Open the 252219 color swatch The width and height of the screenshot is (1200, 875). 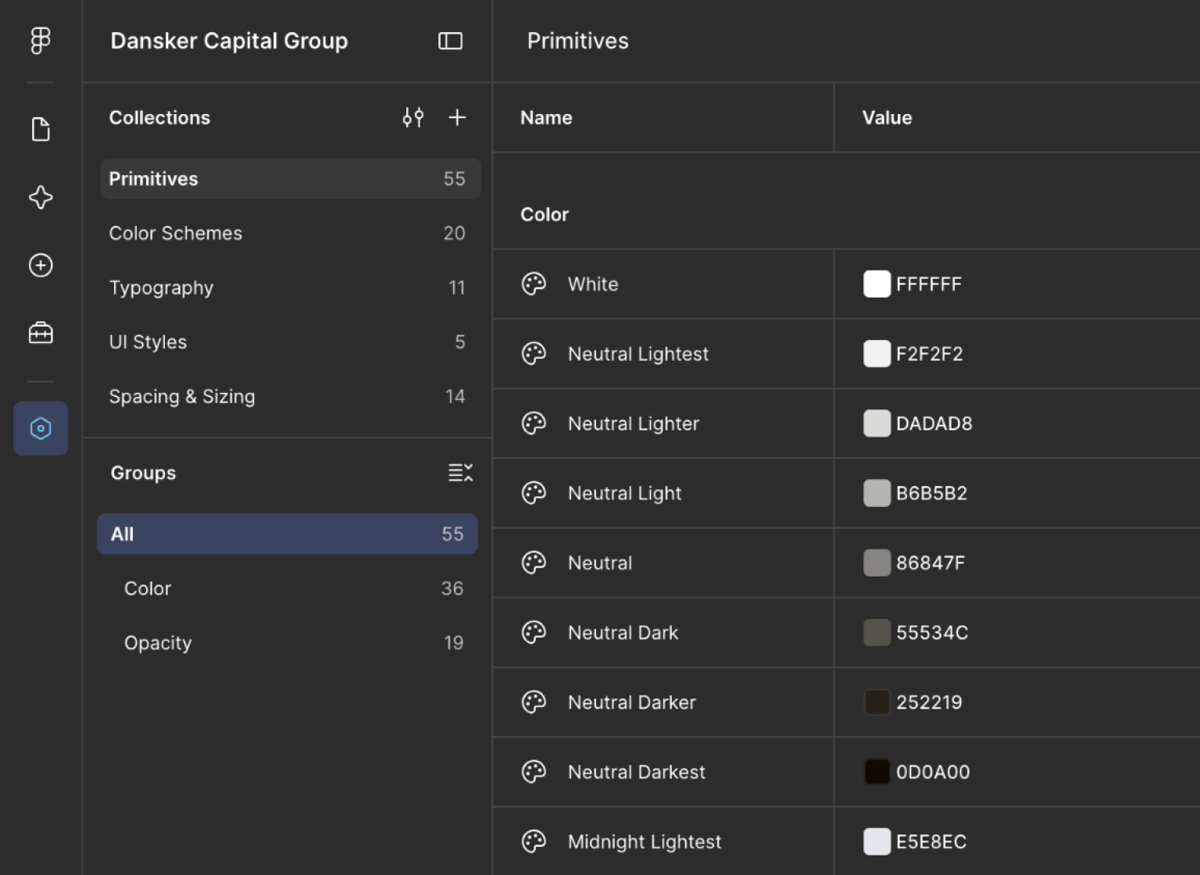tap(877, 702)
